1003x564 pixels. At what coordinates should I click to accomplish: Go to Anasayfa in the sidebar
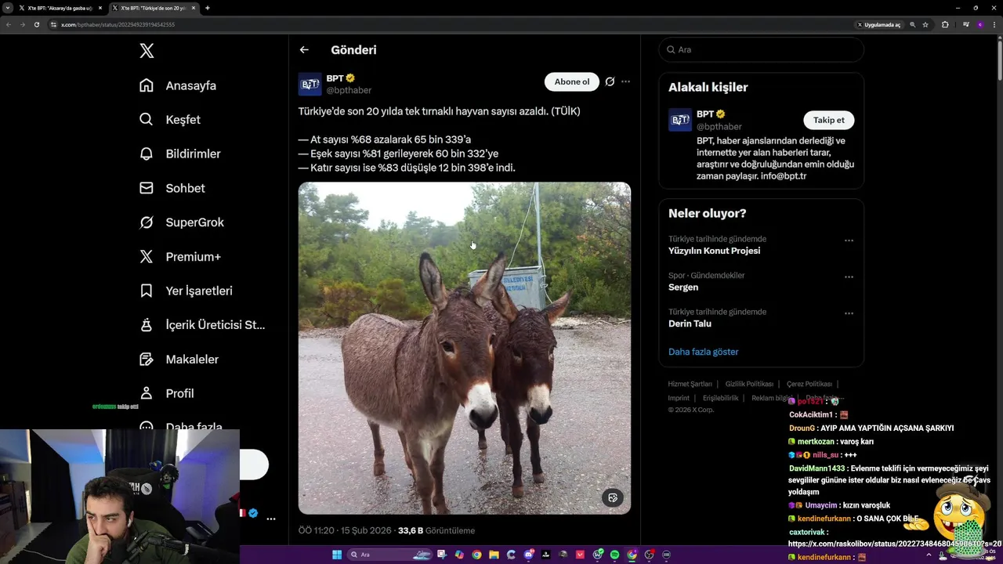click(178, 85)
